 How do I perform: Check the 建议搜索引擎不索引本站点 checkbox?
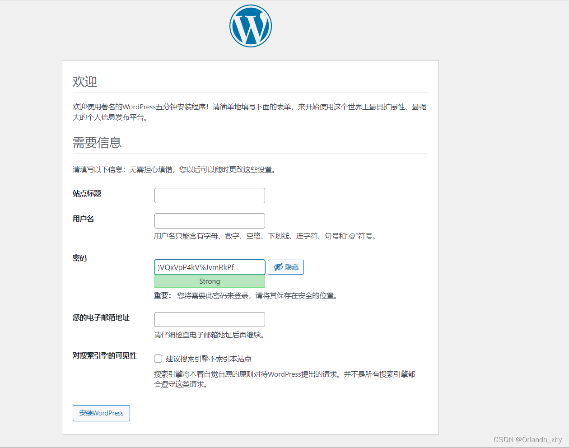pos(158,359)
